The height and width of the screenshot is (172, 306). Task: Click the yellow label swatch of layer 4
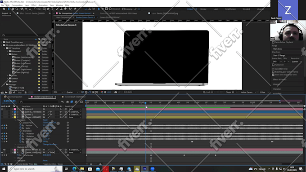coord(15,117)
